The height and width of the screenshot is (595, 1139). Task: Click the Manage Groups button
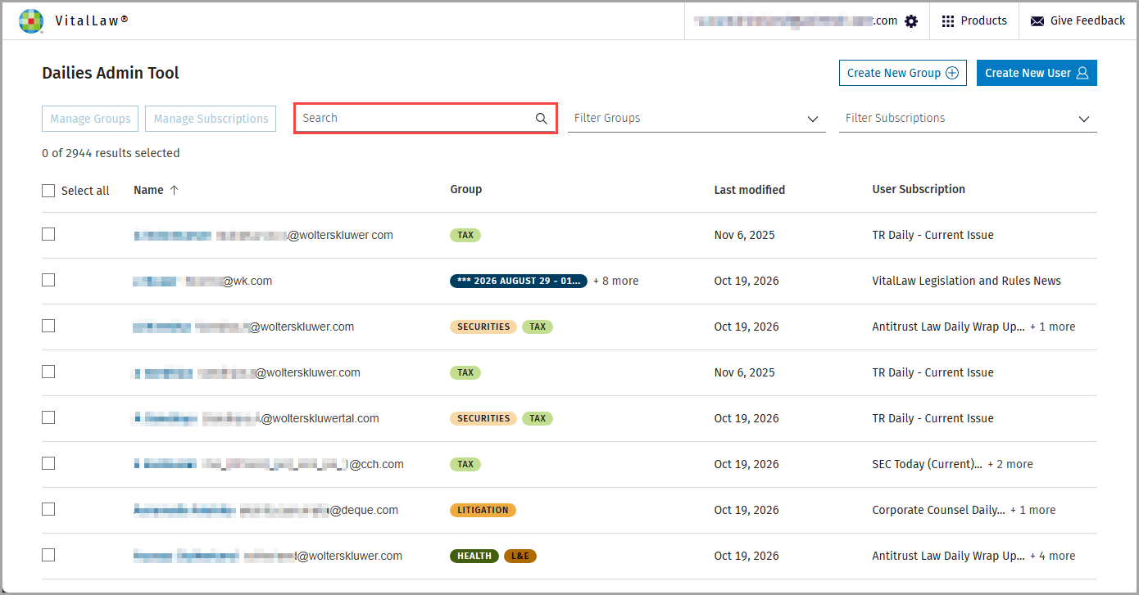(90, 119)
